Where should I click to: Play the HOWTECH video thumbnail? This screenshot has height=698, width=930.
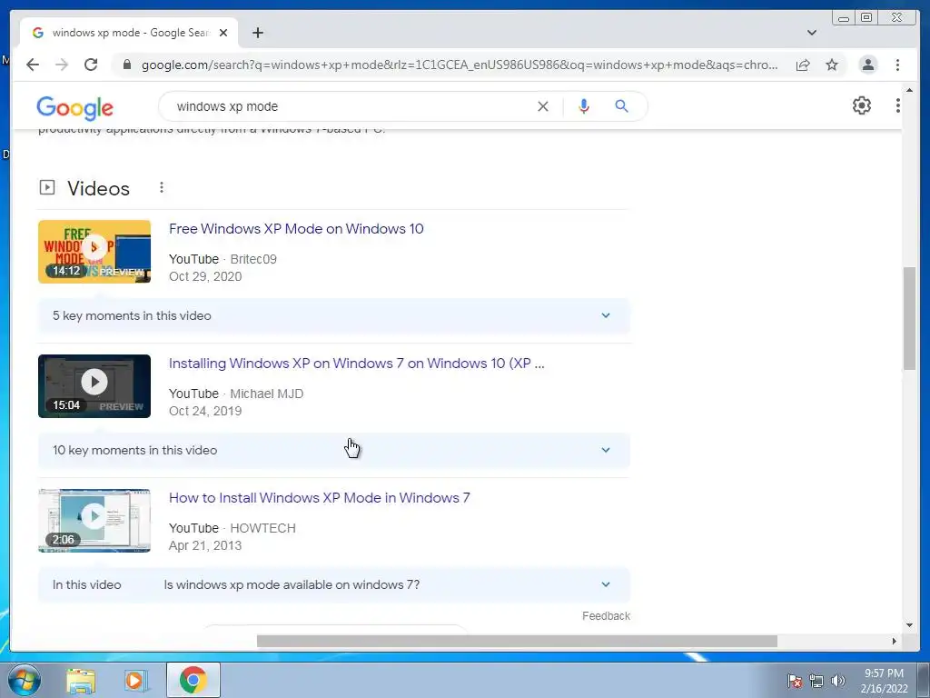point(94,521)
